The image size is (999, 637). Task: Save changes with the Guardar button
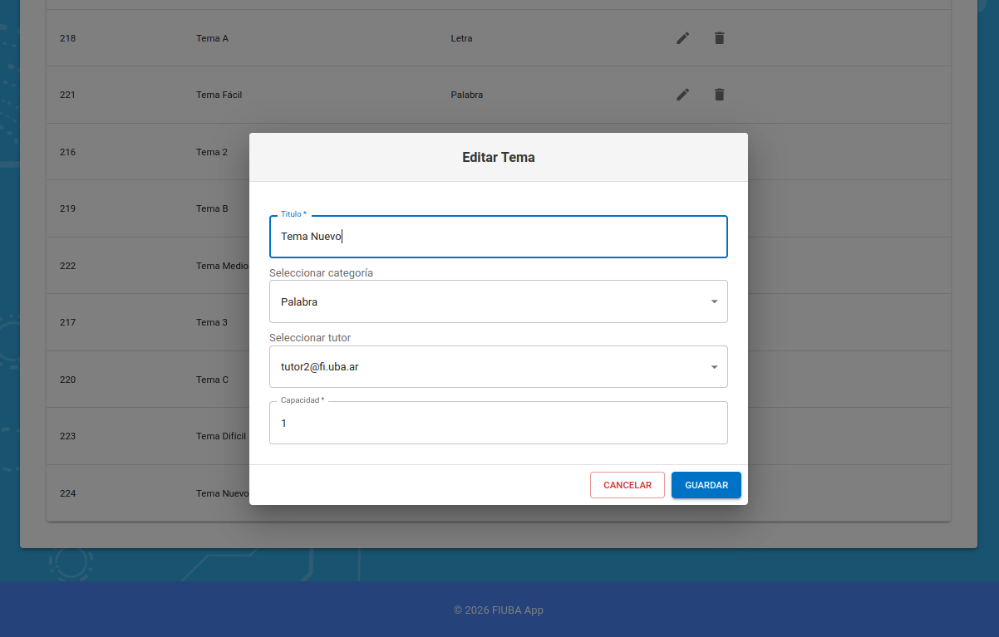coord(706,485)
